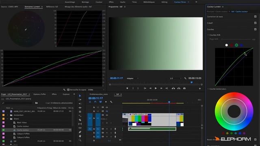Switch to Montage workspace
The image size is (260, 146).
(x=85, y=2)
